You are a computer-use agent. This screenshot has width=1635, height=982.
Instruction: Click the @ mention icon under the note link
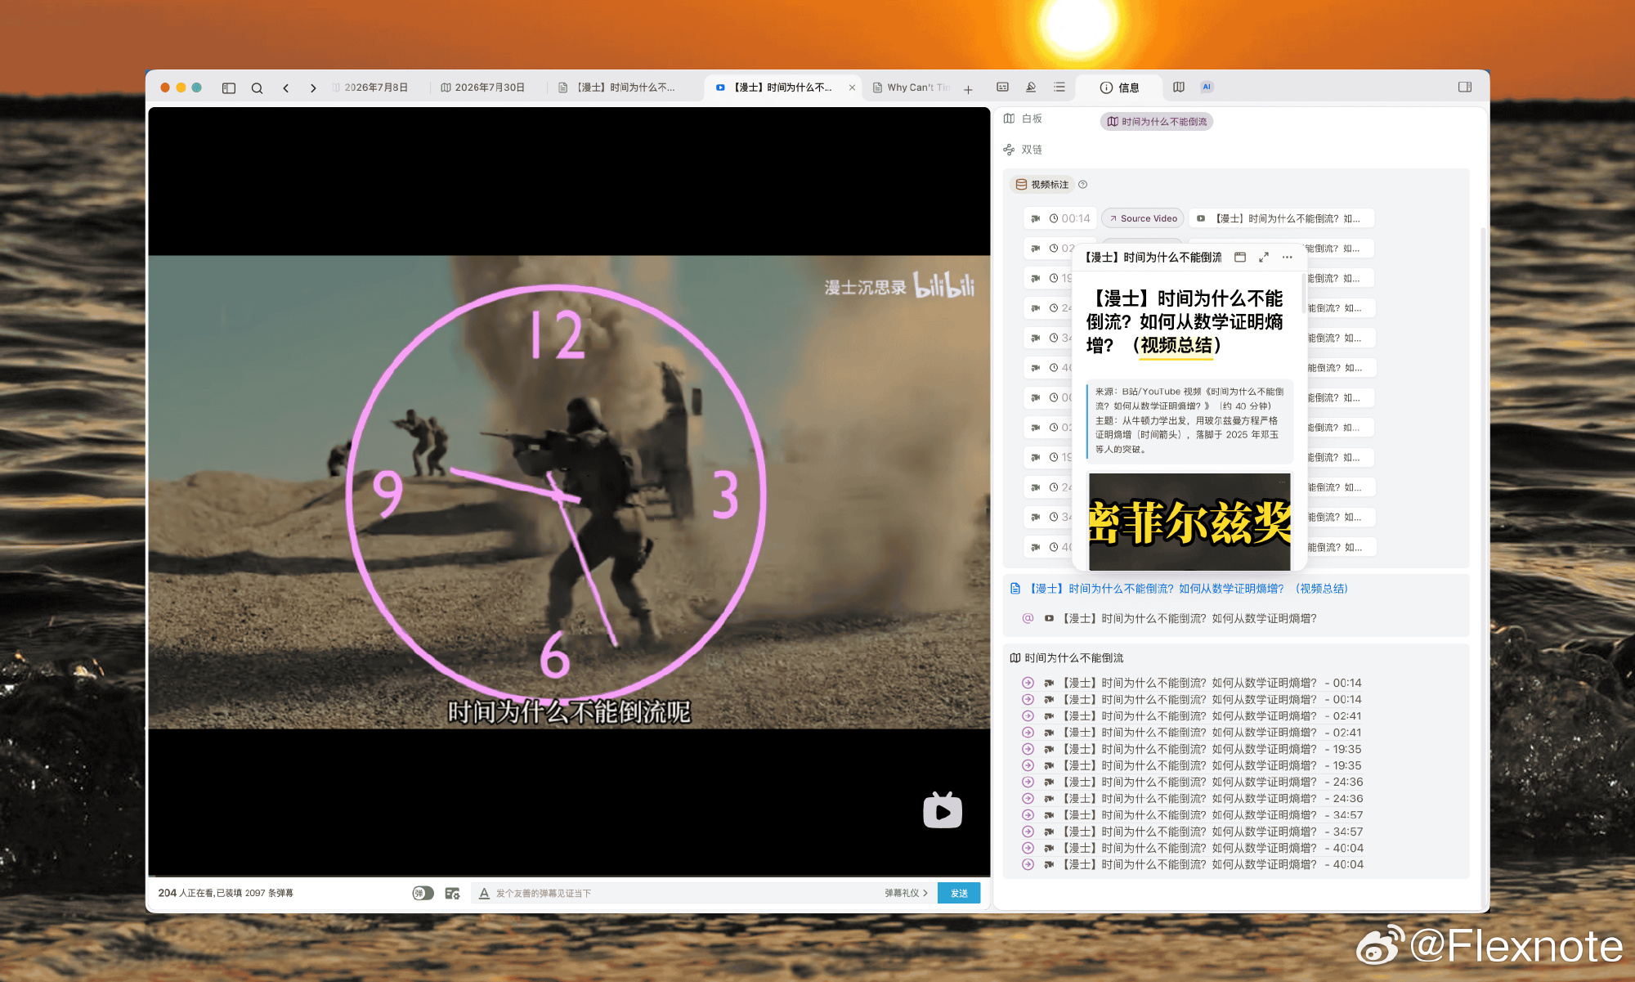[1028, 618]
